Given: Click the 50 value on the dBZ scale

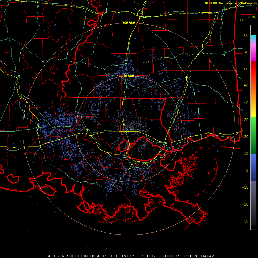Looking at the screenshot, I should click(246, 86).
